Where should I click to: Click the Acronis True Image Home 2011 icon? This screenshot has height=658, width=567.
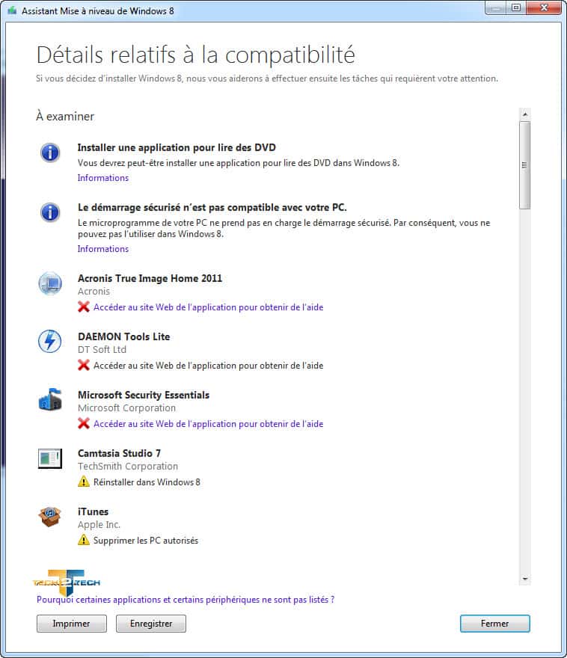coord(50,283)
